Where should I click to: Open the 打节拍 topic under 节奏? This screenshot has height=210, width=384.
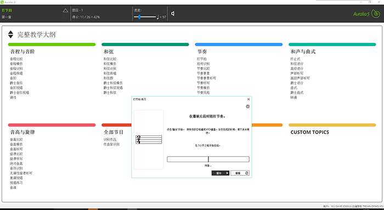coord(202,59)
